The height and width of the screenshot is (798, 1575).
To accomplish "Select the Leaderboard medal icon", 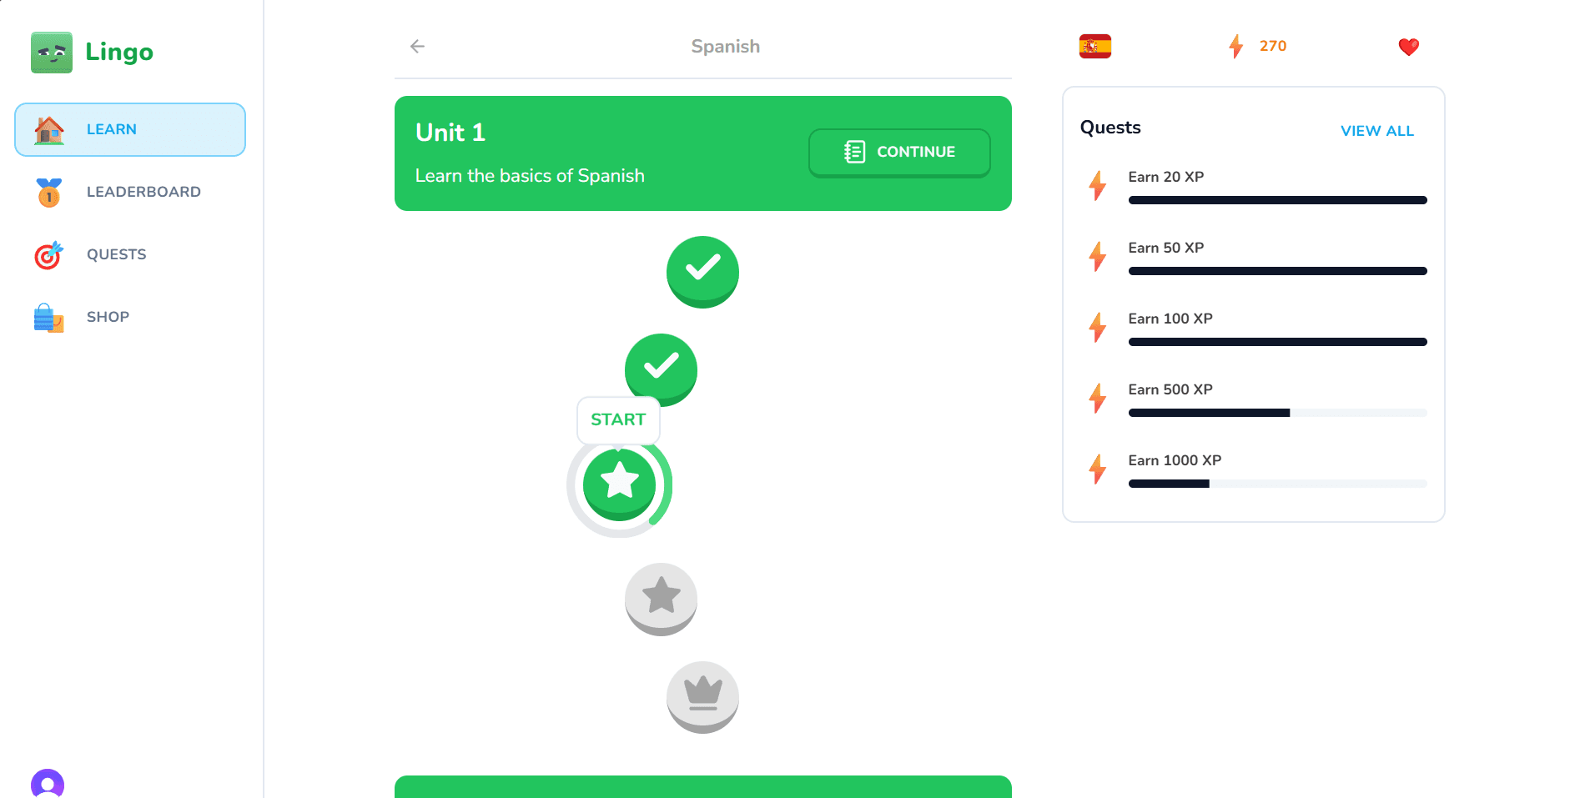I will tap(48, 192).
